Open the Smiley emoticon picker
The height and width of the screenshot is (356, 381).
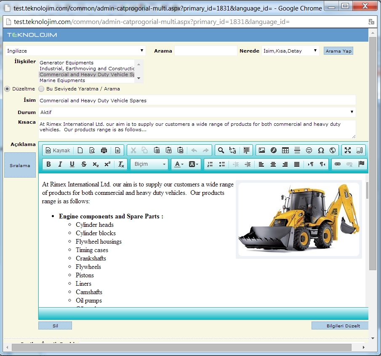[x=309, y=150]
